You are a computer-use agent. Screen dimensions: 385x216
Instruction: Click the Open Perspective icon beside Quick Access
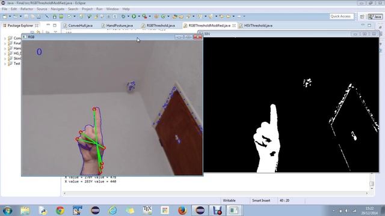[x=362, y=16]
